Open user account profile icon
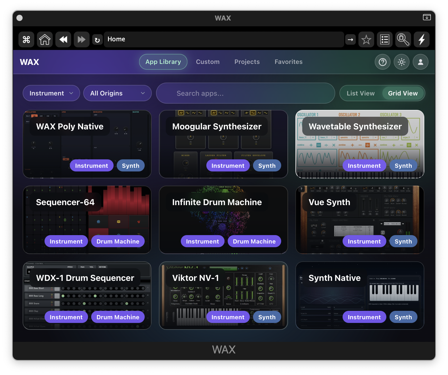 [421, 62]
